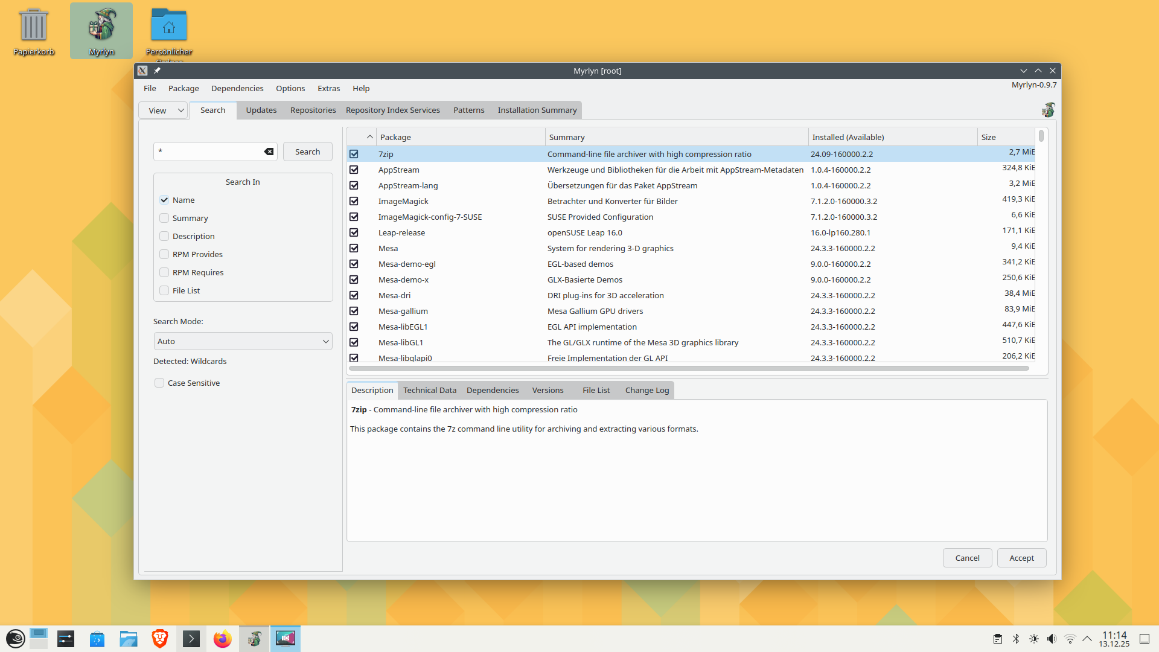The image size is (1159, 652).
Task: Launch the Konsole terminal taskbar icon
Action: [191, 639]
